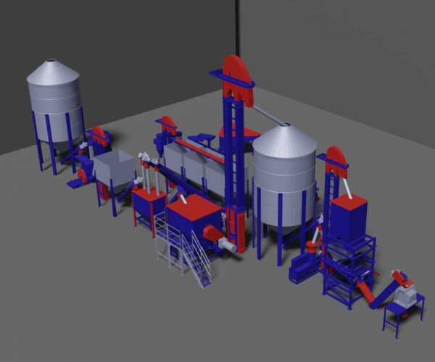Image resolution: width=435 pixels, height=362 pixels.
Task: Select the tall red bin on the right platform
Action: (348, 216)
